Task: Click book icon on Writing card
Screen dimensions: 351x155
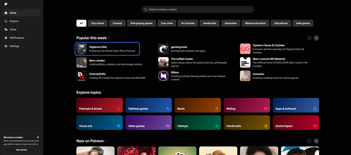Action: (x=266, y=109)
